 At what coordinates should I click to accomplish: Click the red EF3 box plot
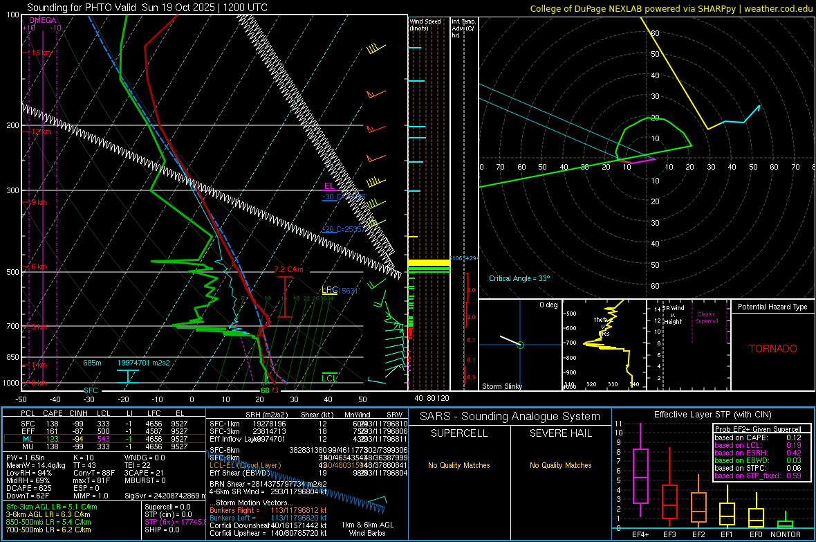669,500
